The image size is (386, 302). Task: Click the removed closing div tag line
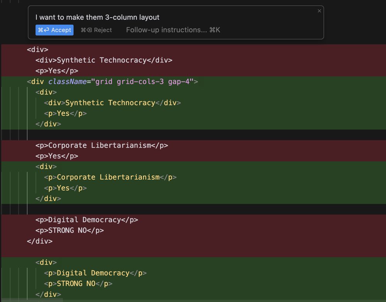click(x=40, y=241)
